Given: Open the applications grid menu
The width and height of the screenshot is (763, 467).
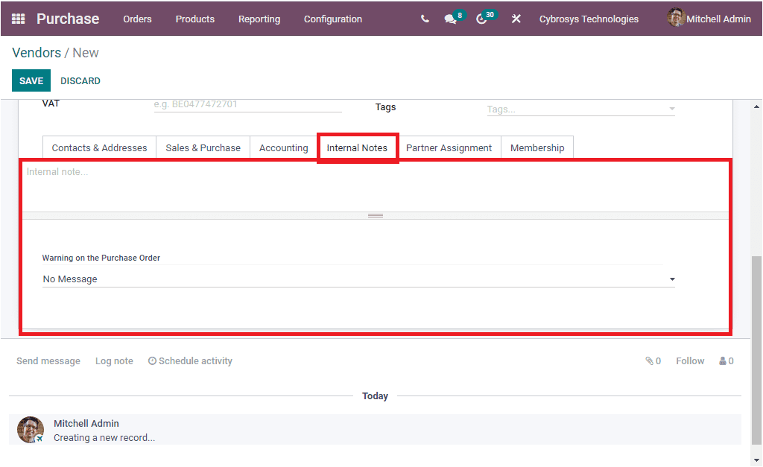Looking at the screenshot, I should (x=18, y=19).
